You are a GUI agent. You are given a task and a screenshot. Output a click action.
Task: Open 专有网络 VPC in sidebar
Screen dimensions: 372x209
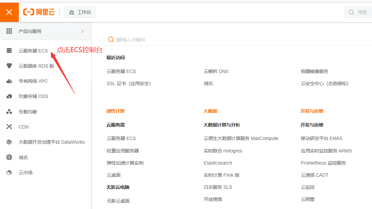pyautogui.click(x=33, y=81)
